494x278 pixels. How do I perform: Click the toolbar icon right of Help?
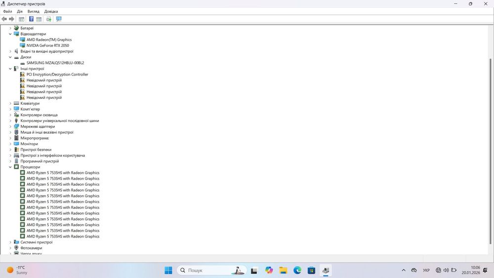pos(39,19)
